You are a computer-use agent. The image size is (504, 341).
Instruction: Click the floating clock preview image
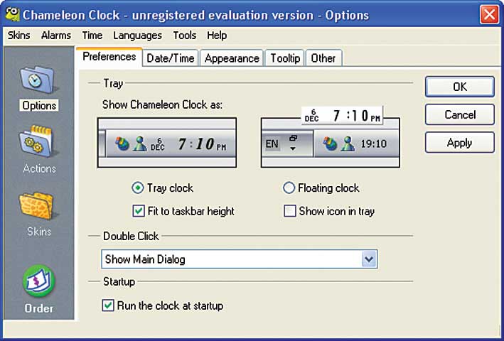[x=331, y=137]
